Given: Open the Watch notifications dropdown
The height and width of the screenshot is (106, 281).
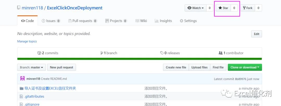Looking at the screenshot, I should pyautogui.click(x=195, y=8).
